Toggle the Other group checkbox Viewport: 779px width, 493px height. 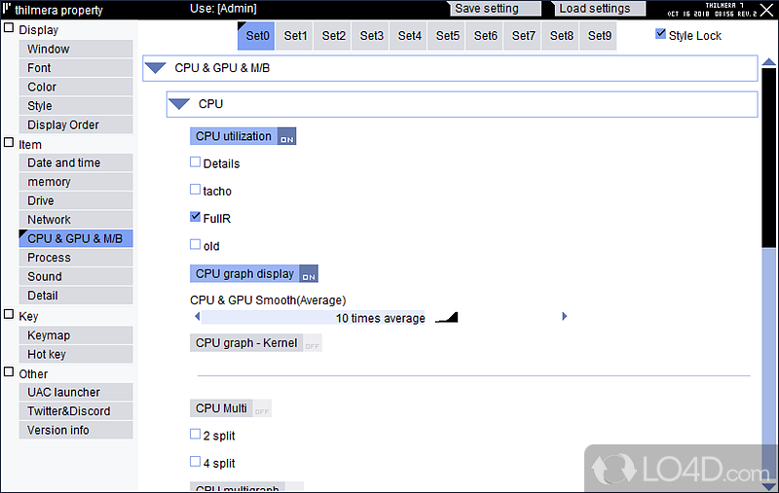point(9,372)
